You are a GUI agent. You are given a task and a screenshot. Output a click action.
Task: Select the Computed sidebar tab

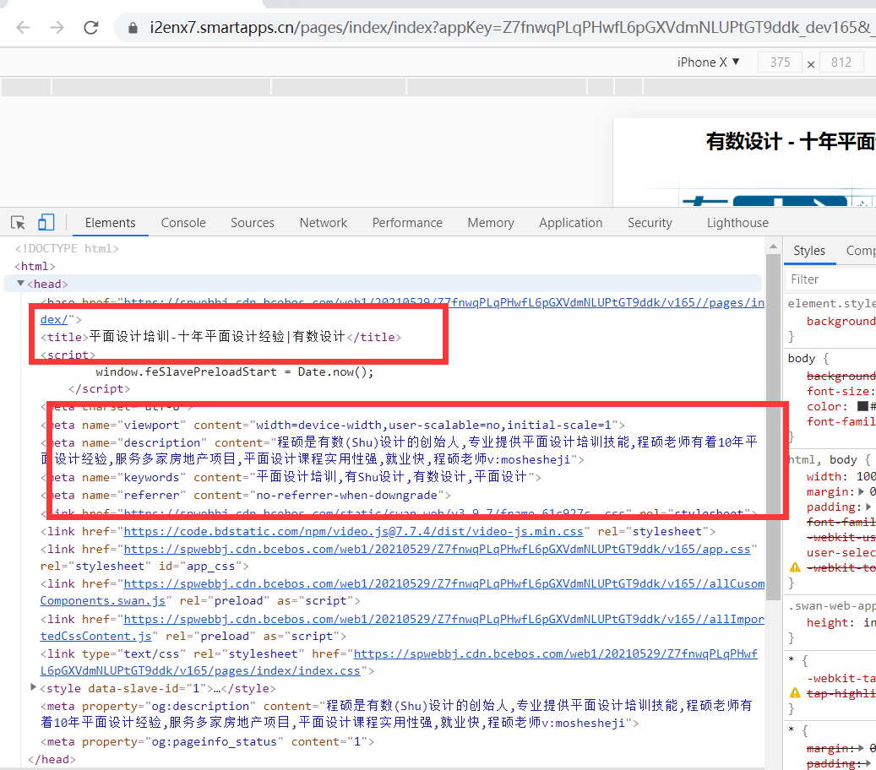click(x=860, y=251)
